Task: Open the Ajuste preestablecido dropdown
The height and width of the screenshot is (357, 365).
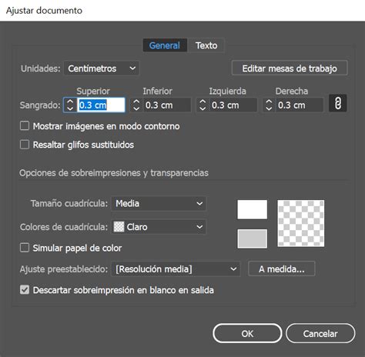Action: (x=176, y=269)
